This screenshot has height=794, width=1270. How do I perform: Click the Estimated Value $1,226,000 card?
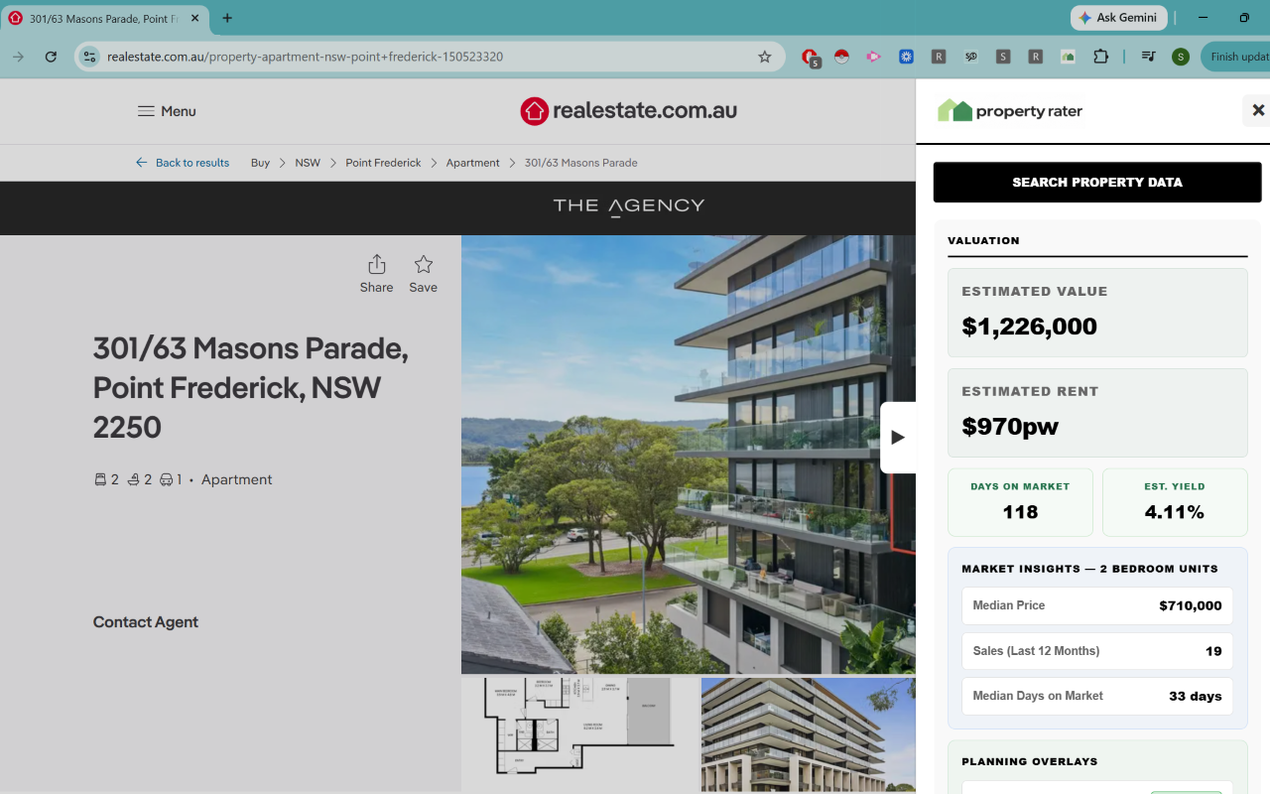tap(1097, 313)
